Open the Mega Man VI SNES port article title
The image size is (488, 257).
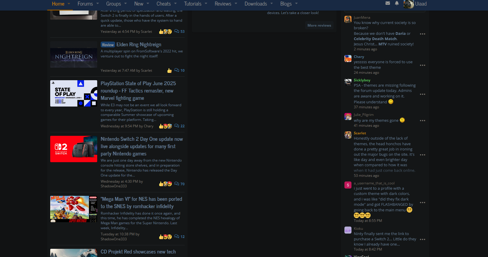141,203
